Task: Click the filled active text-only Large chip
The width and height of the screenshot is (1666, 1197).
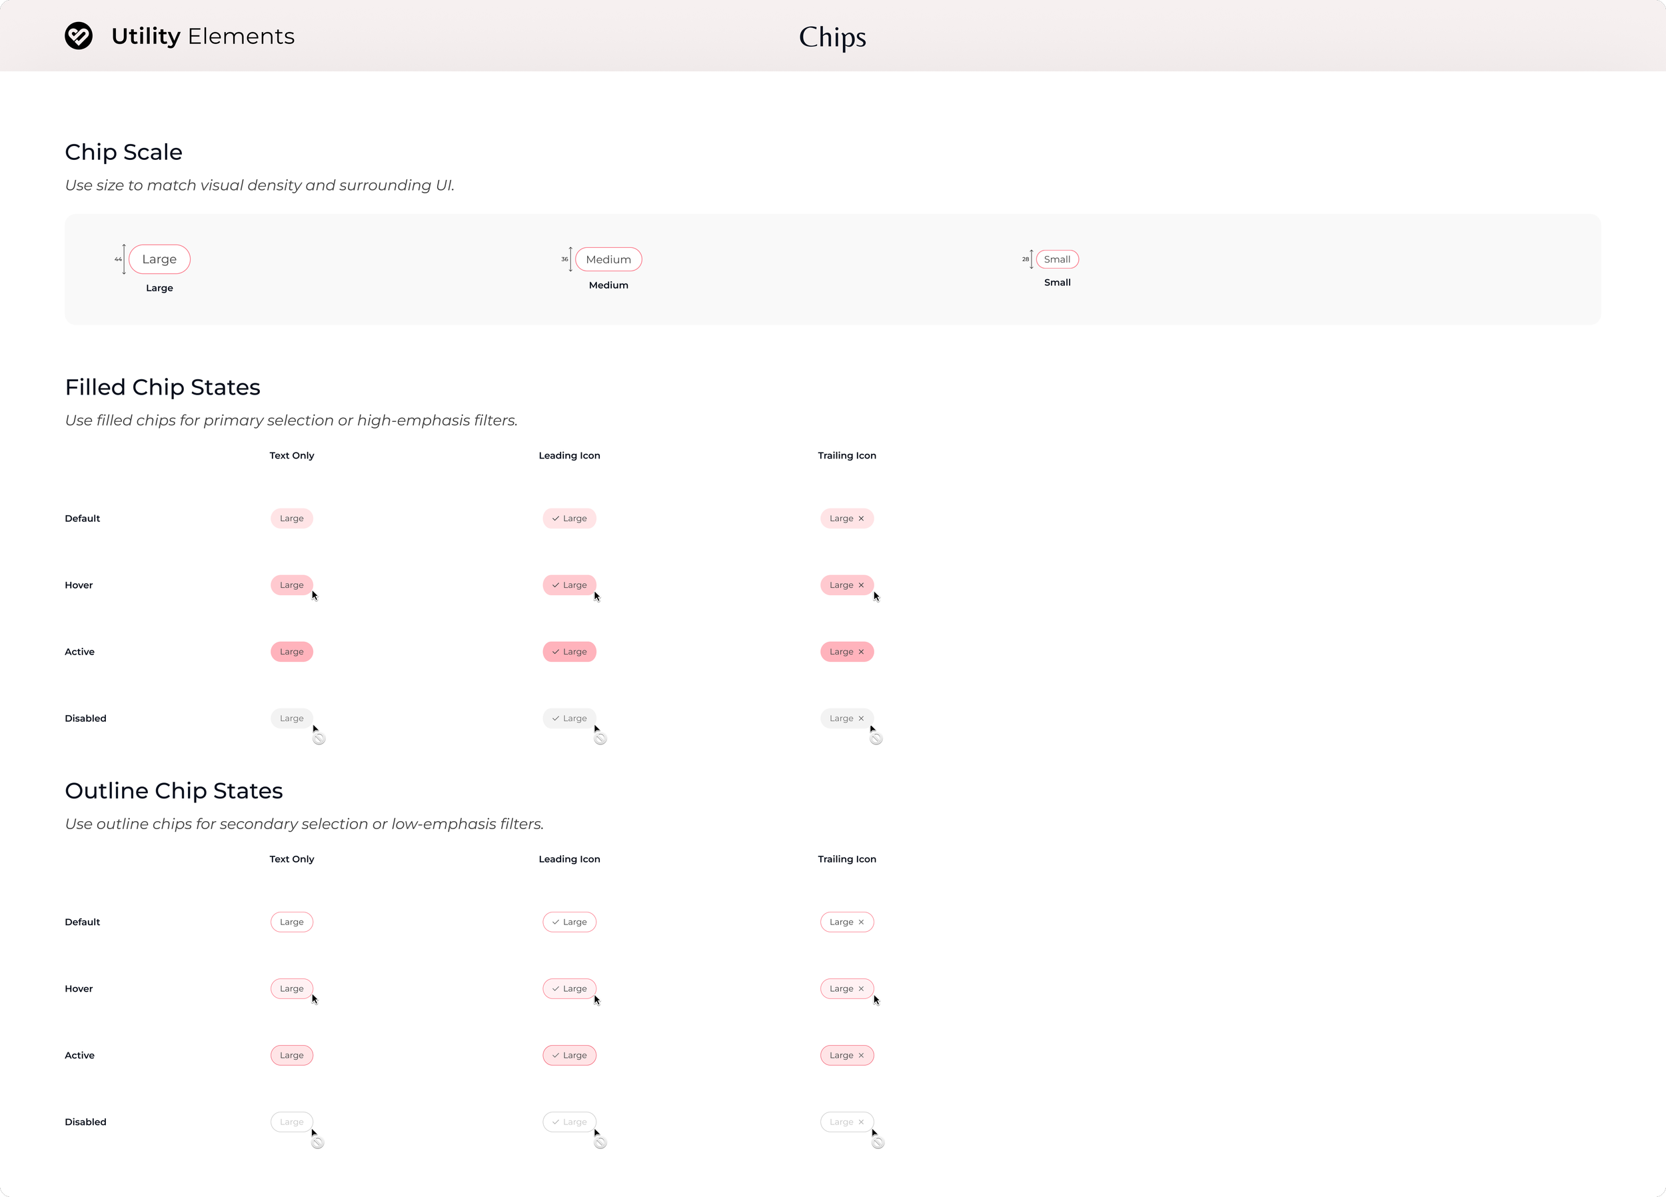Action: (292, 652)
